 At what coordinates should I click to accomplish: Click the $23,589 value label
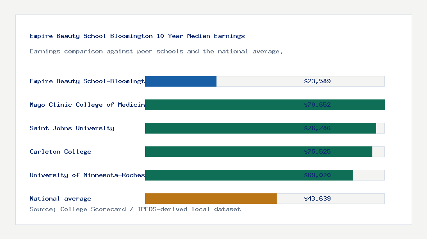point(317,81)
